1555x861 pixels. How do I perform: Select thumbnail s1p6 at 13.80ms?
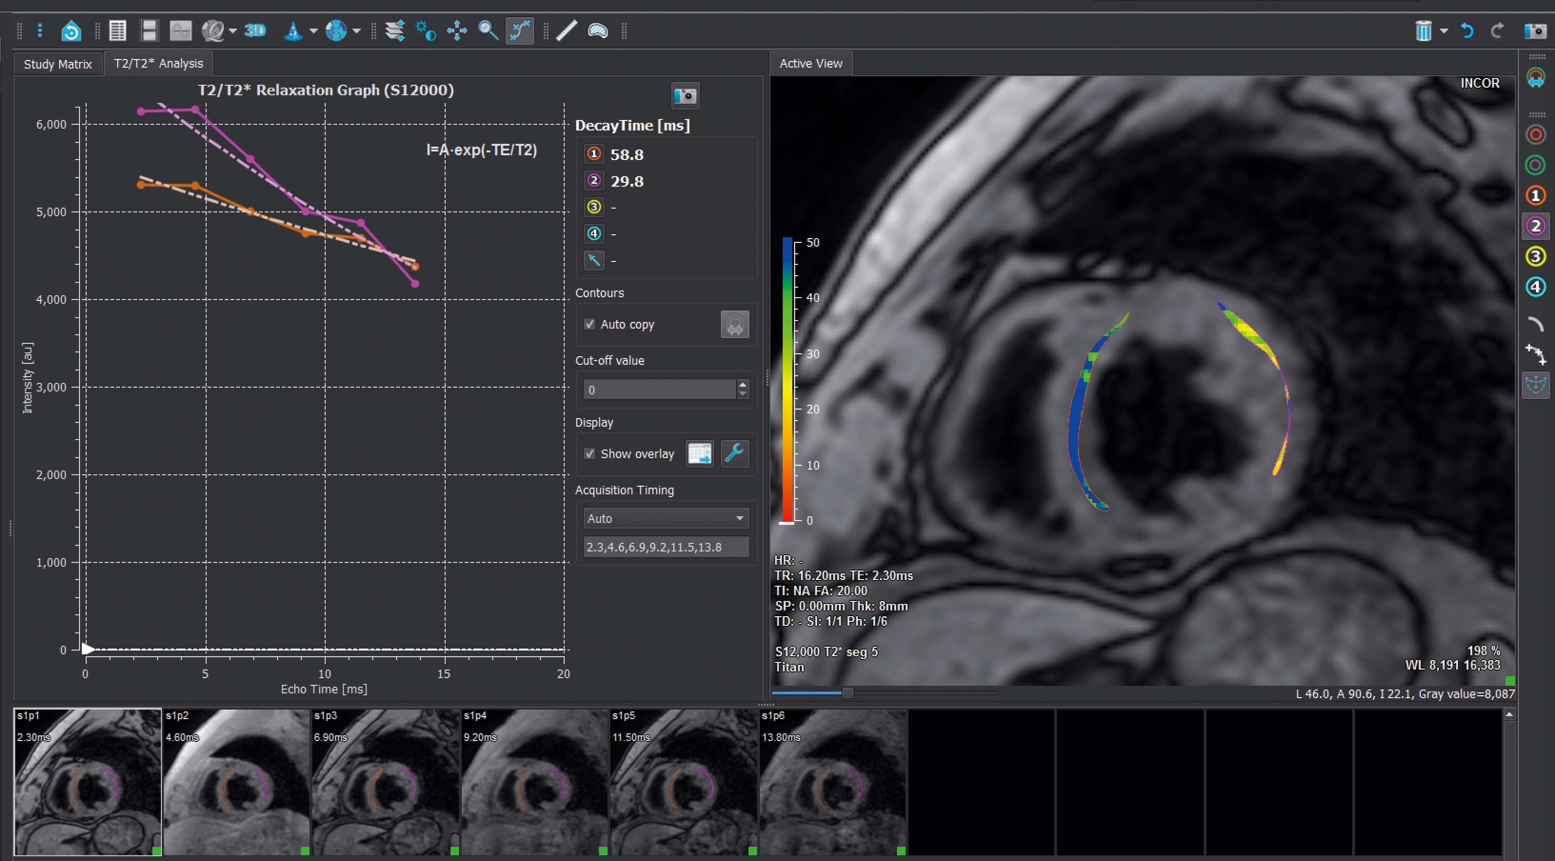tap(833, 782)
